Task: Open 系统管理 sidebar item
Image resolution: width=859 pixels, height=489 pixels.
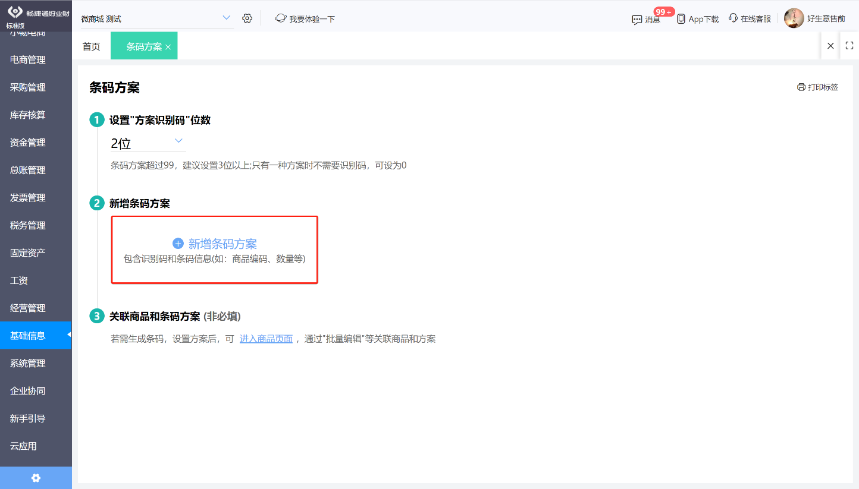Action: coord(28,363)
